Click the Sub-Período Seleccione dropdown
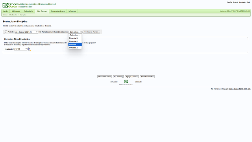The image size is (252, 142). pyautogui.click(x=75, y=32)
